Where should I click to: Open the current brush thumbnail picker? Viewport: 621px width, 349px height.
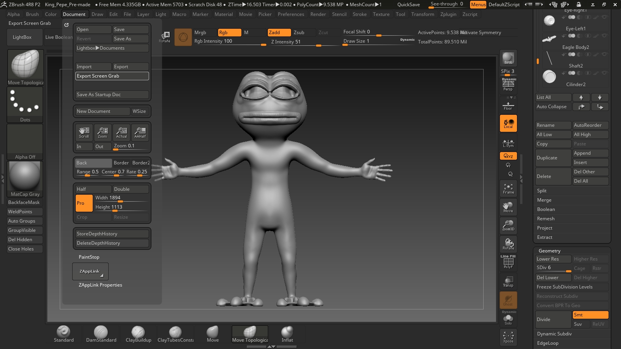[x=25, y=67]
